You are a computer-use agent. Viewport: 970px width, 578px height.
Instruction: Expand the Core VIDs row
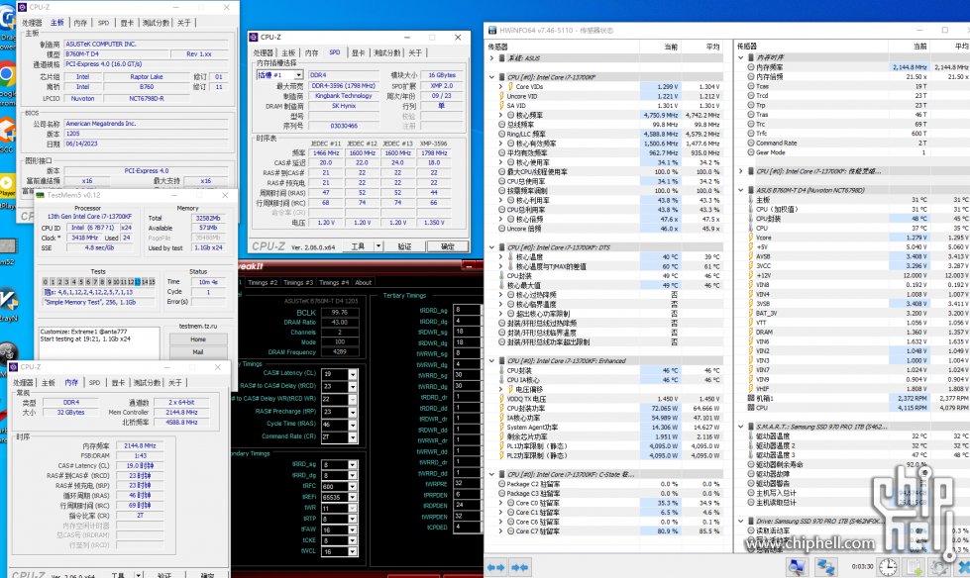[x=501, y=86]
